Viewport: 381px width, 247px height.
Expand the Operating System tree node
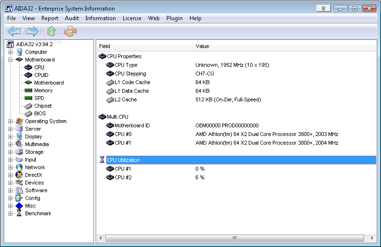tap(10, 121)
